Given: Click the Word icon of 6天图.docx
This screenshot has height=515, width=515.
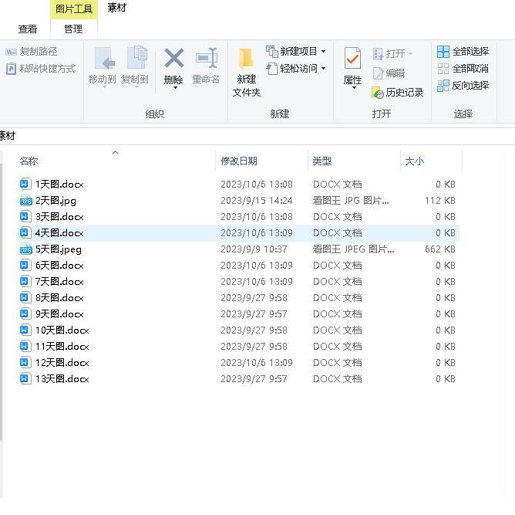Looking at the screenshot, I should (25, 266).
